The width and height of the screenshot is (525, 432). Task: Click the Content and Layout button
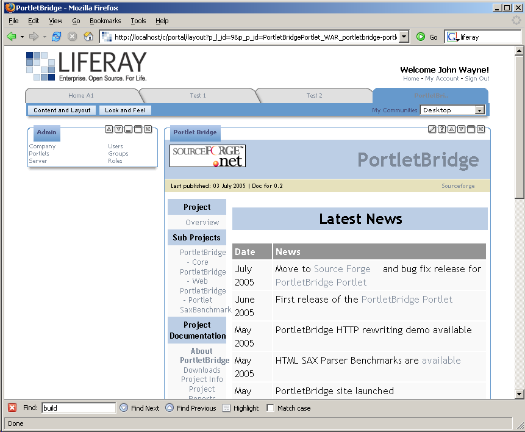click(62, 110)
